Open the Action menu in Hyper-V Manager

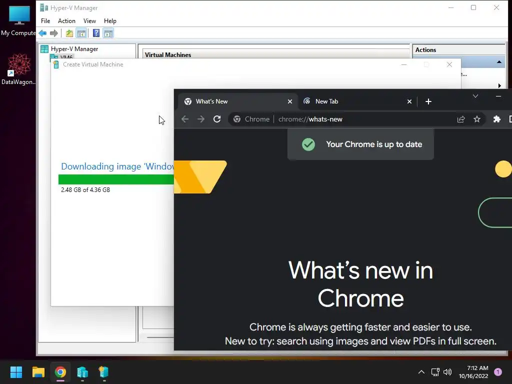pyautogui.click(x=66, y=21)
